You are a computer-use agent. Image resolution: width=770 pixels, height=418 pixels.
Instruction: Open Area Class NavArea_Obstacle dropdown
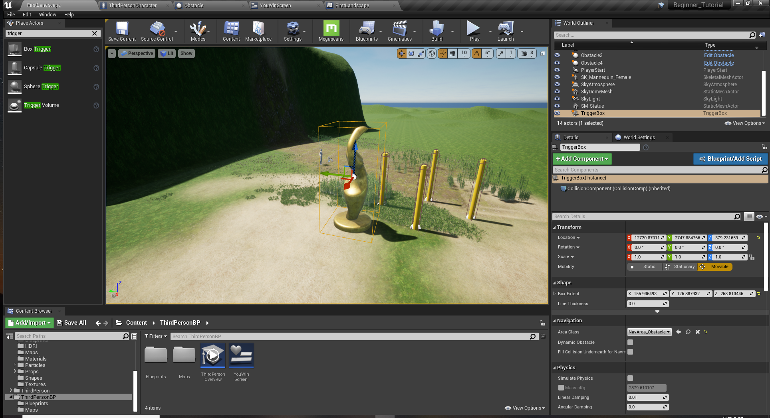(649, 332)
